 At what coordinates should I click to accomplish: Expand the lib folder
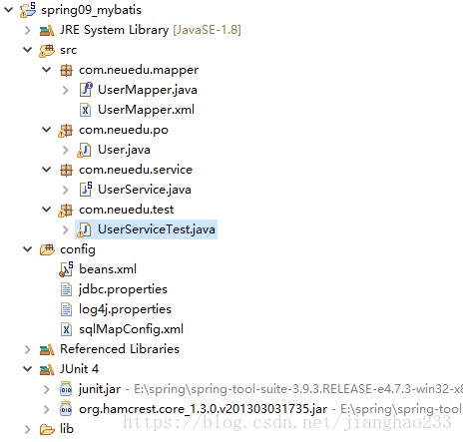(28, 429)
